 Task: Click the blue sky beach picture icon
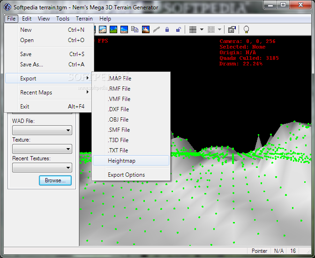(124, 29)
